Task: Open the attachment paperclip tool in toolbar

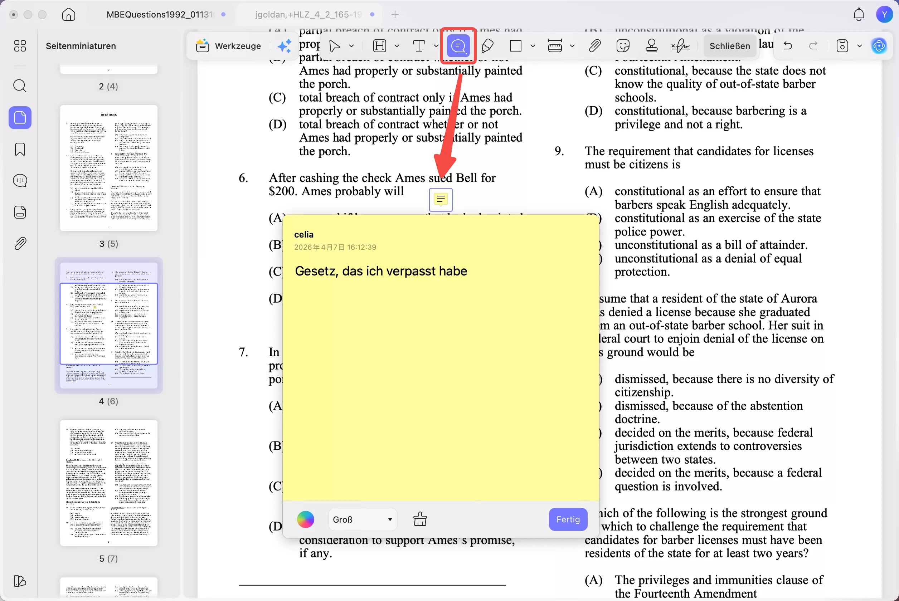Action: pos(594,46)
